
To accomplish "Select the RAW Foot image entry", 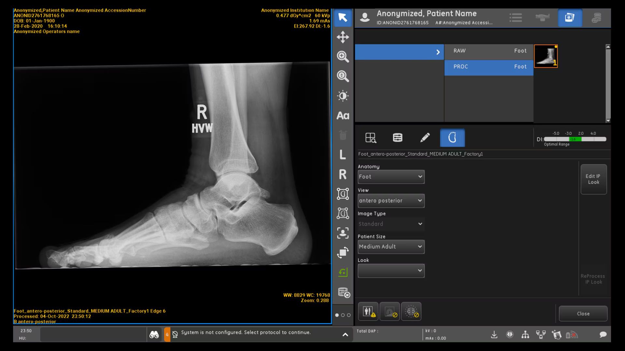I will [x=489, y=51].
